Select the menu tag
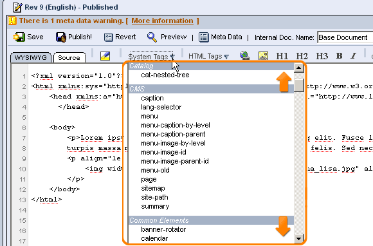 click(x=149, y=116)
